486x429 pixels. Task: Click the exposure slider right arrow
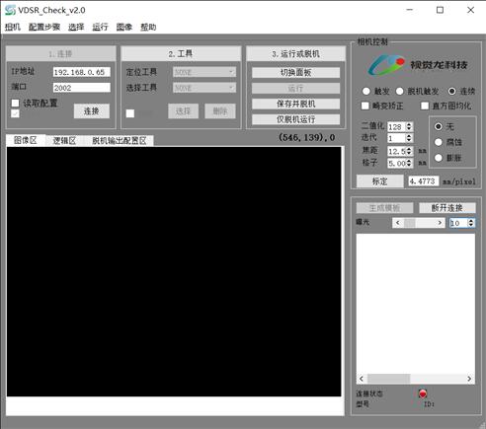(x=440, y=223)
